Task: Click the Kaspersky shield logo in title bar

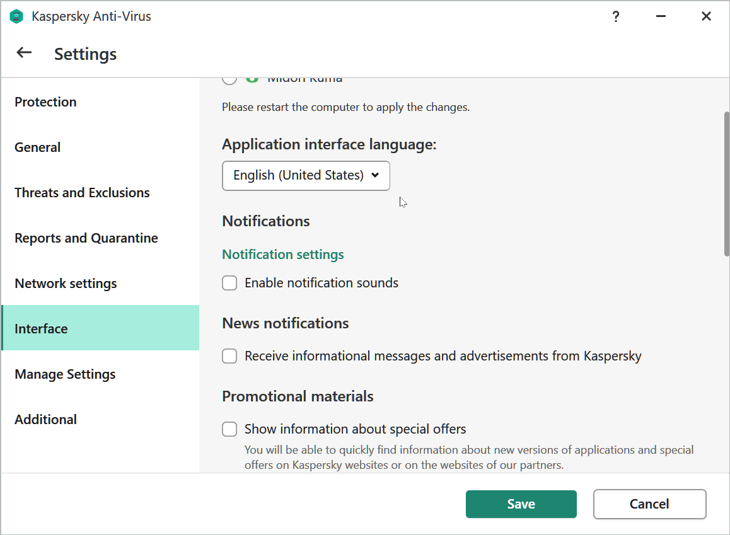Action: pyautogui.click(x=16, y=17)
